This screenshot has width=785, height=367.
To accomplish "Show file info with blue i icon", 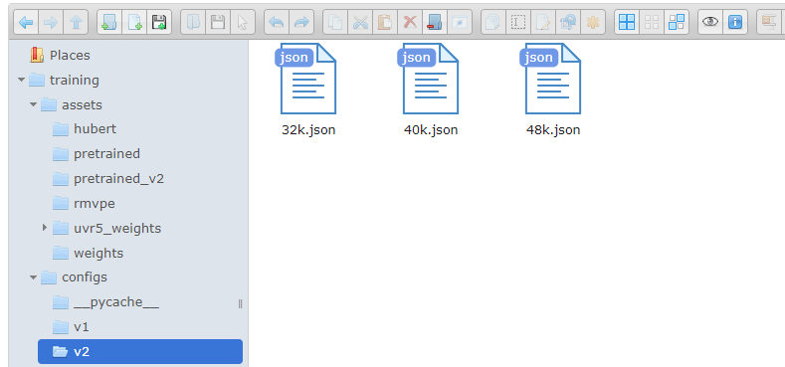I will [x=735, y=22].
